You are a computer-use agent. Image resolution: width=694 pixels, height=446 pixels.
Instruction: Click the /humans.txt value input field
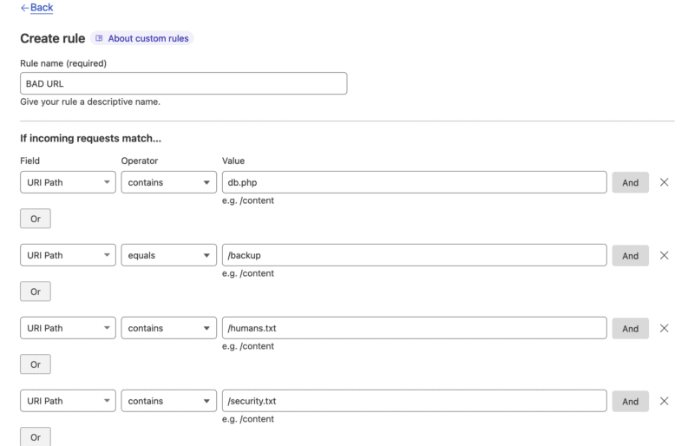click(414, 328)
